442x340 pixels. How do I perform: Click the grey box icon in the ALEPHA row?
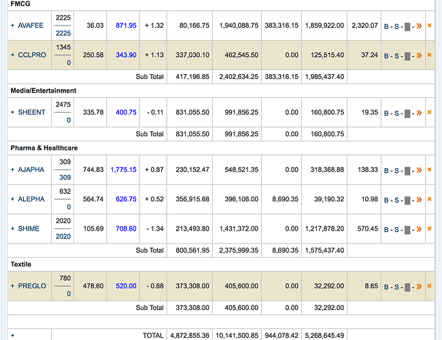point(407,201)
